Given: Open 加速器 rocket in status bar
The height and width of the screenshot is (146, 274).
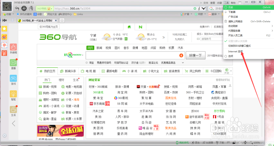Looking at the screenshot, I should pyautogui.click(x=208, y=142).
